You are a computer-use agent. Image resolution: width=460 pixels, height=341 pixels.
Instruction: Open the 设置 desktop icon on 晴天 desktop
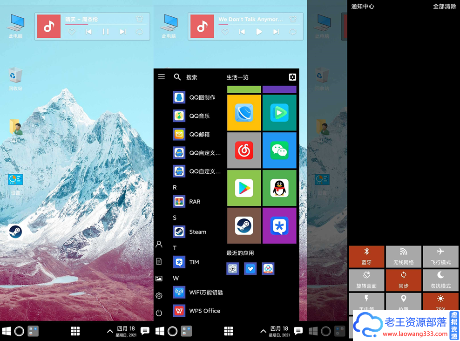15,184
